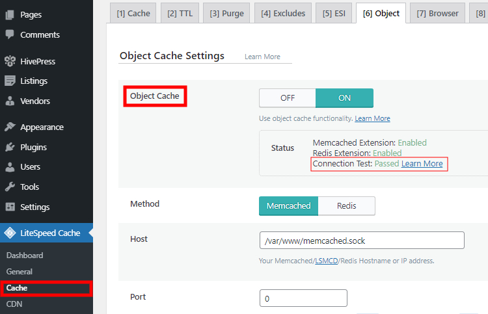Open the LSMCD link
This screenshot has height=314, width=488.
tap(326, 261)
